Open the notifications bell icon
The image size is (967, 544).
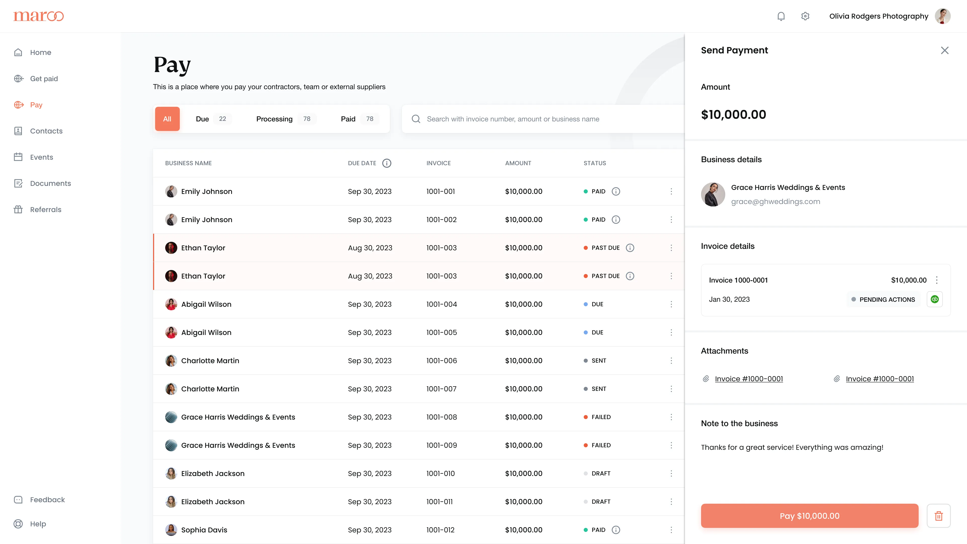[781, 16]
